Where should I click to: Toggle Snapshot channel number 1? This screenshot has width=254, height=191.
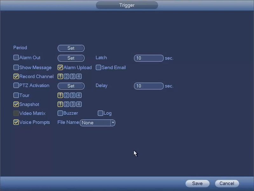coord(60,104)
